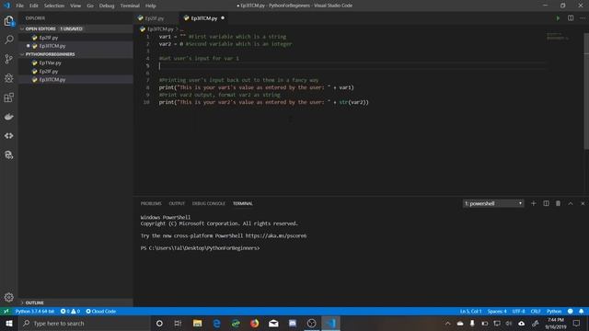
Task: Open the Source Control view
Action: (8, 59)
